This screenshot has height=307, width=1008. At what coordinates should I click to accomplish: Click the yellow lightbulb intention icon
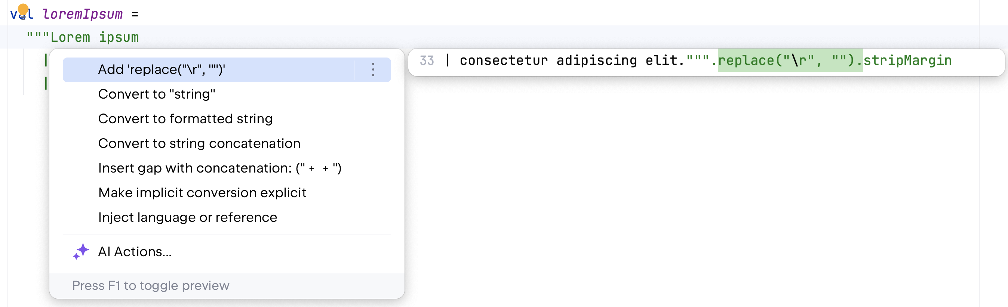(x=23, y=10)
